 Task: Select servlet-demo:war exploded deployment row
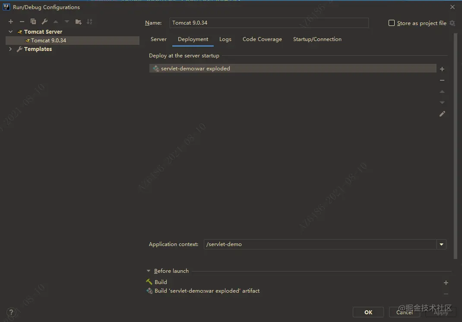(293, 68)
